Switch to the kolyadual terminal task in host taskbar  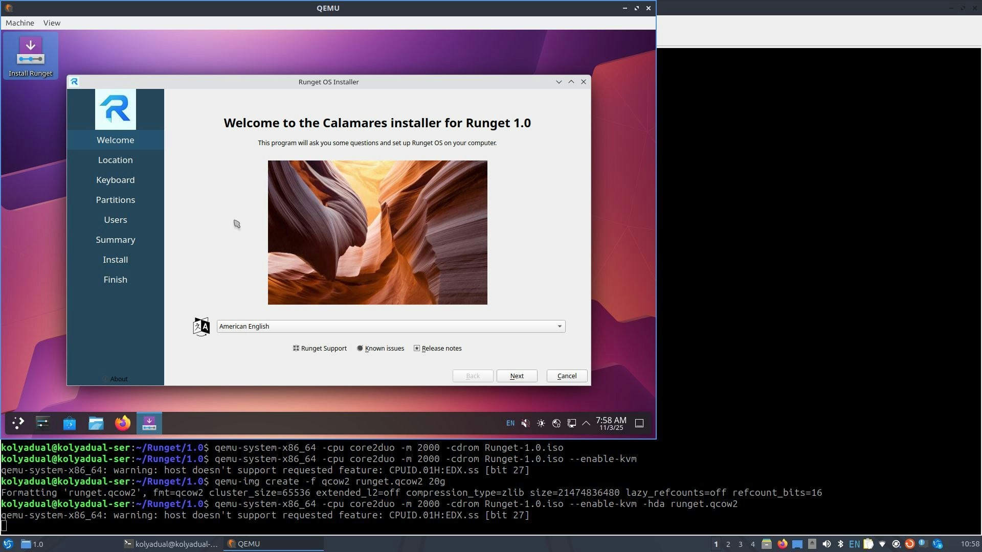[172, 544]
